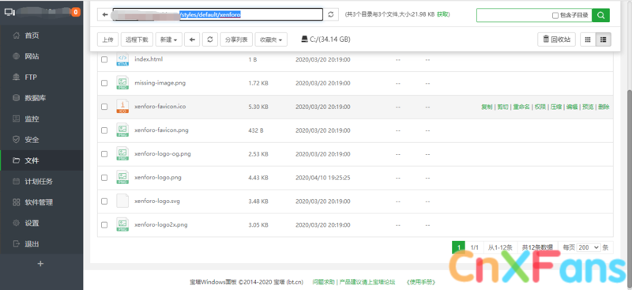Screen dimensions: 632x290
Task: Click 删除 delete for xenforo-favicon.ico
Action: coord(604,107)
